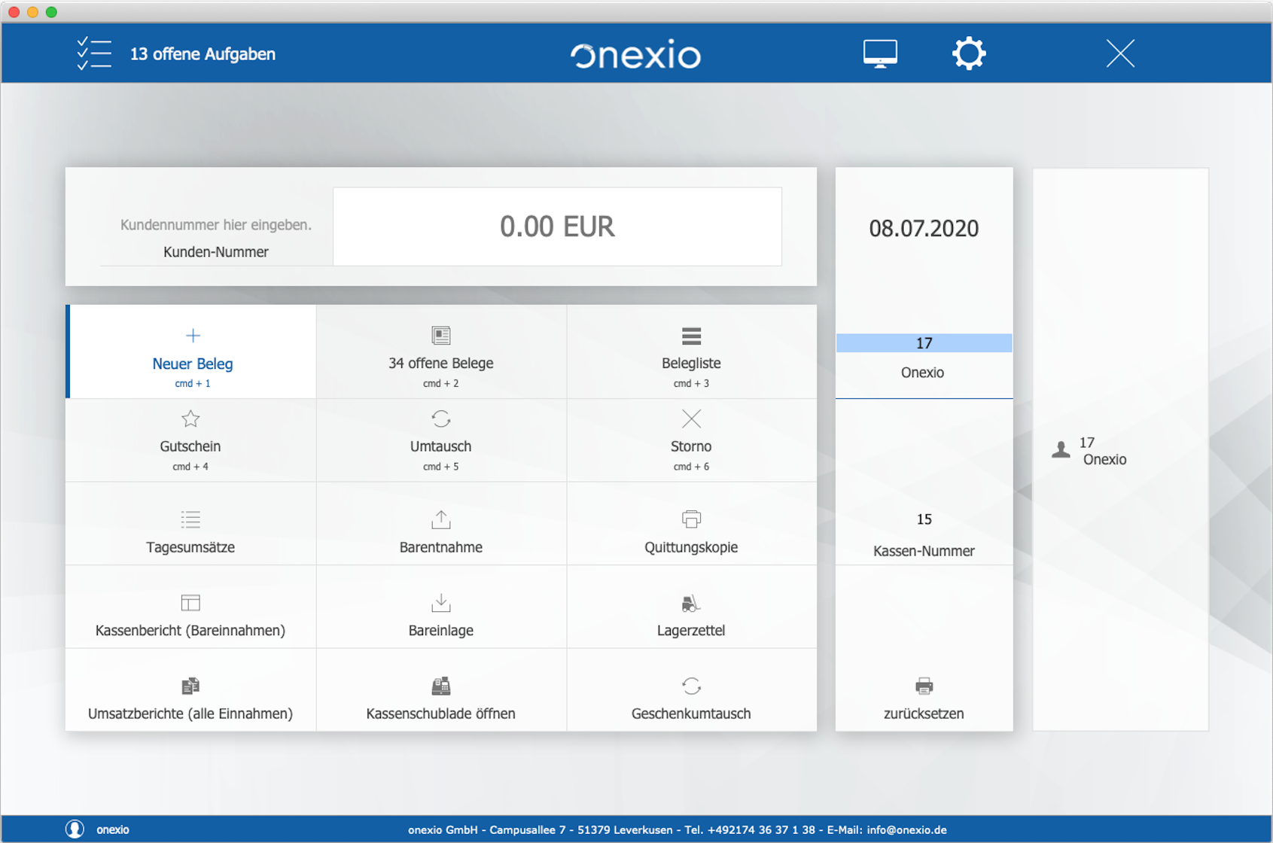Click the Gutschein star icon
Screen dimensions: 1273x843
coord(190,418)
